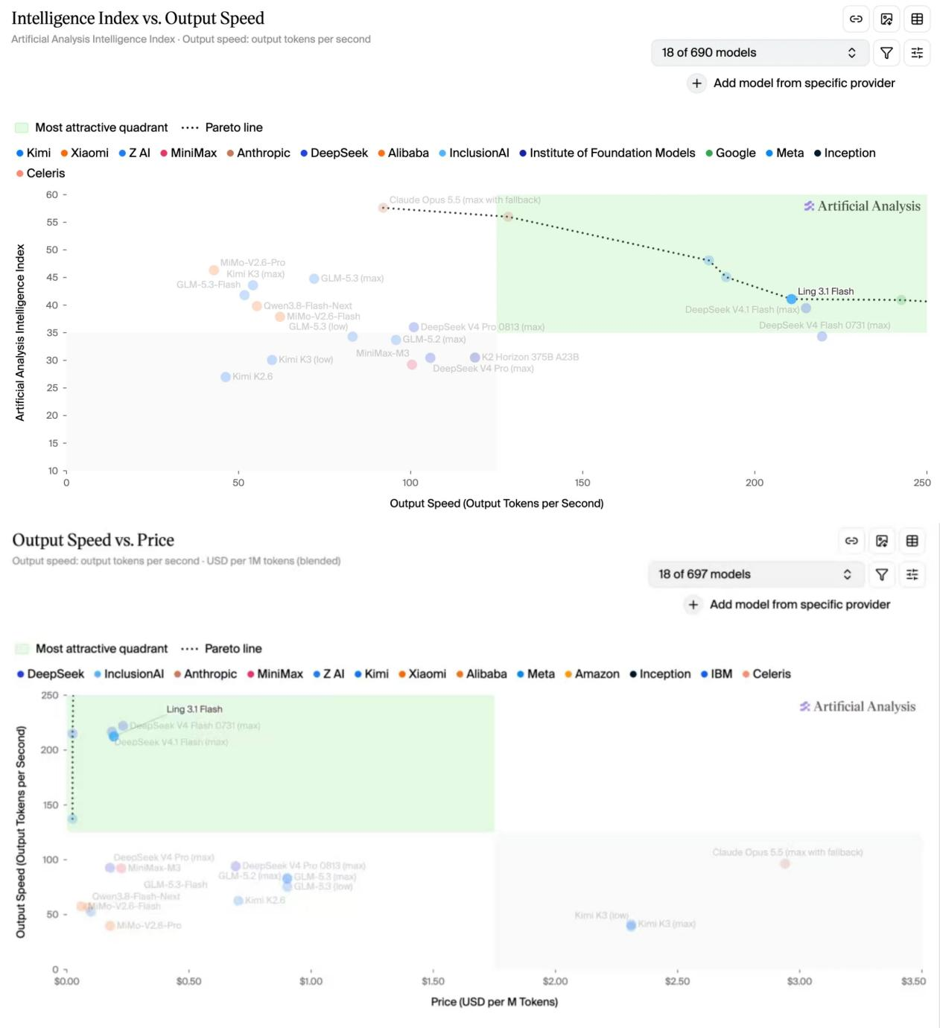Click filter funnel icon beside 18 of 697 models

[x=882, y=574]
